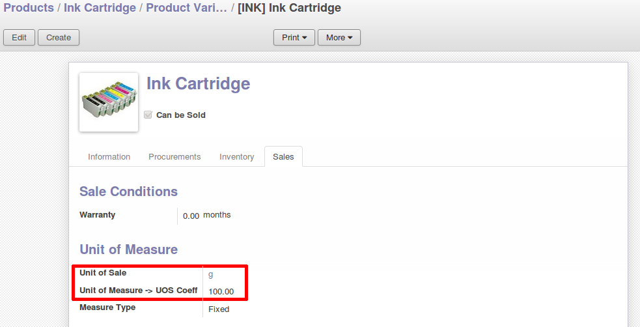Screen dimensions: 640x327
Task: Click the Measure Type value Fixed
Action: [219, 309]
